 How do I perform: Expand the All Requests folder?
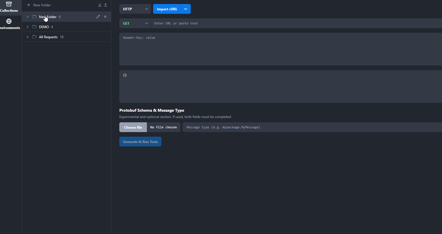pyautogui.click(x=28, y=37)
